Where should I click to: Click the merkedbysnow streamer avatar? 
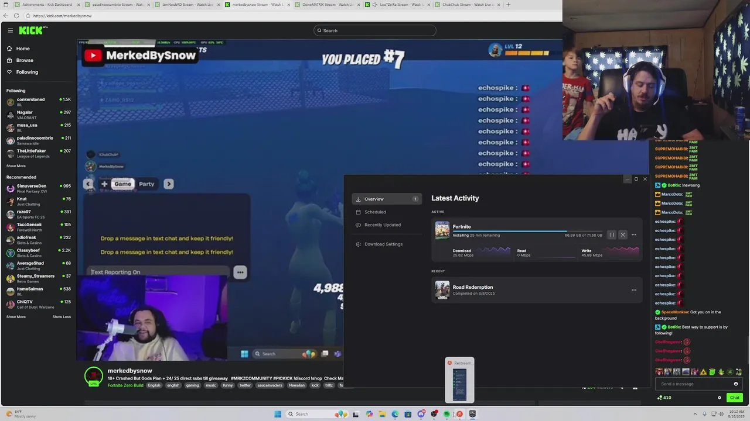coord(94,376)
